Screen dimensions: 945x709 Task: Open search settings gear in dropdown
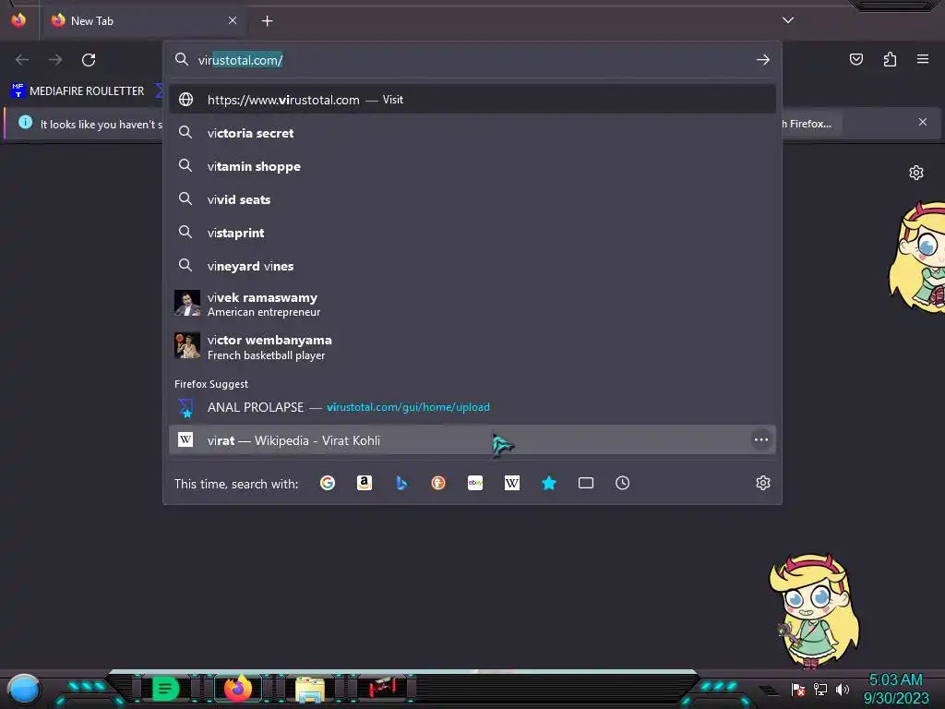tap(763, 483)
